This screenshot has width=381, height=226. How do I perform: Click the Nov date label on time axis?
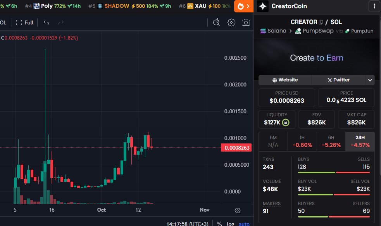[205, 210]
